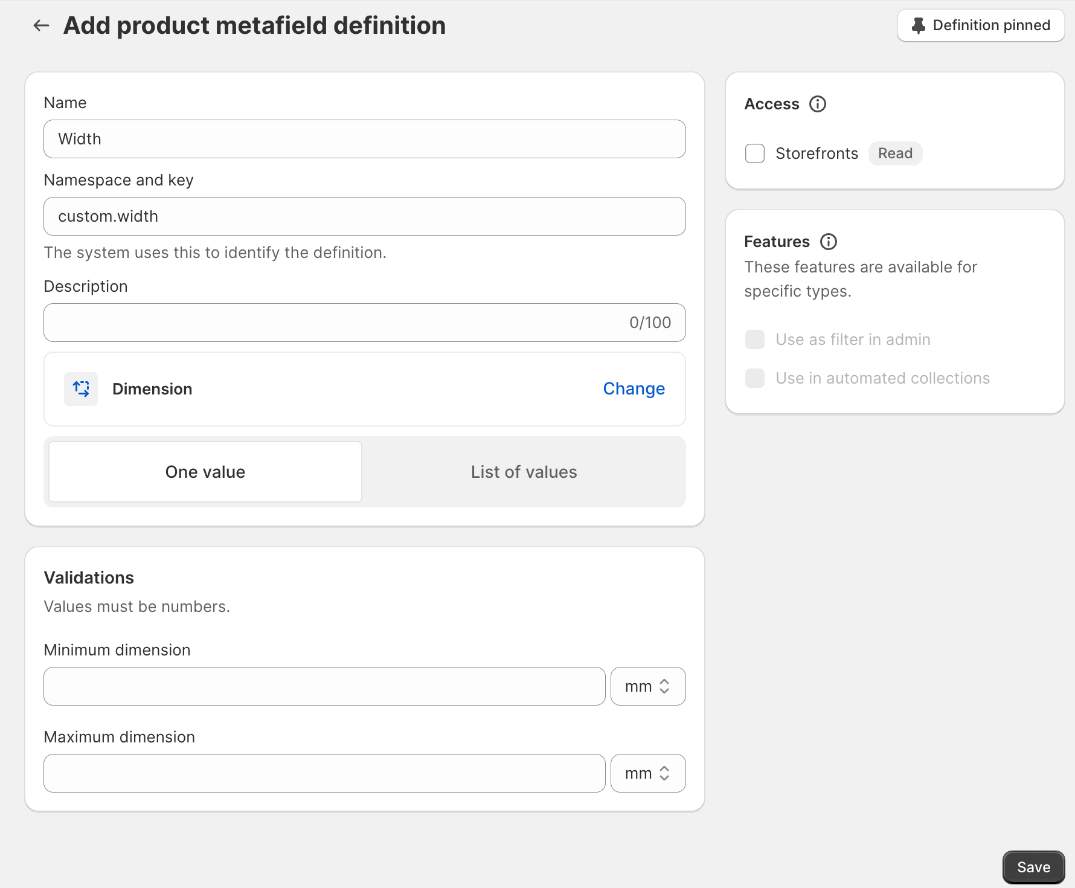1075x888 pixels.
Task: Click the pin icon in Definition pinned
Action: click(918, 25)
